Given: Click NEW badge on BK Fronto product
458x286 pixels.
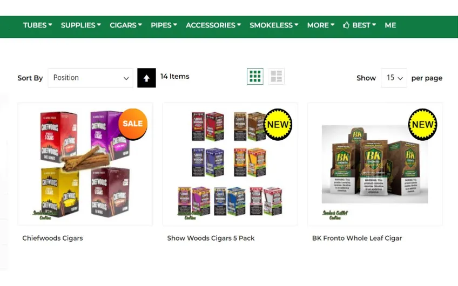Looking at the screenshot, I should click(423, 124).
